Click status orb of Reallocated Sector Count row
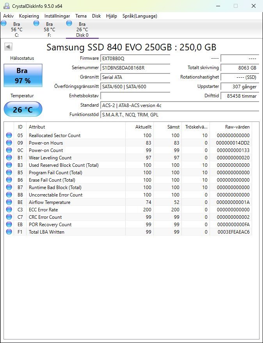The width and height of the screenshot is (263, 343). 9,136
